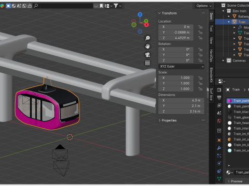This screenshot has width=249, height=186.
Task: Switch to the BlenderKit sidebar tab
Action: pyautogui.click(x=211, y=75)
